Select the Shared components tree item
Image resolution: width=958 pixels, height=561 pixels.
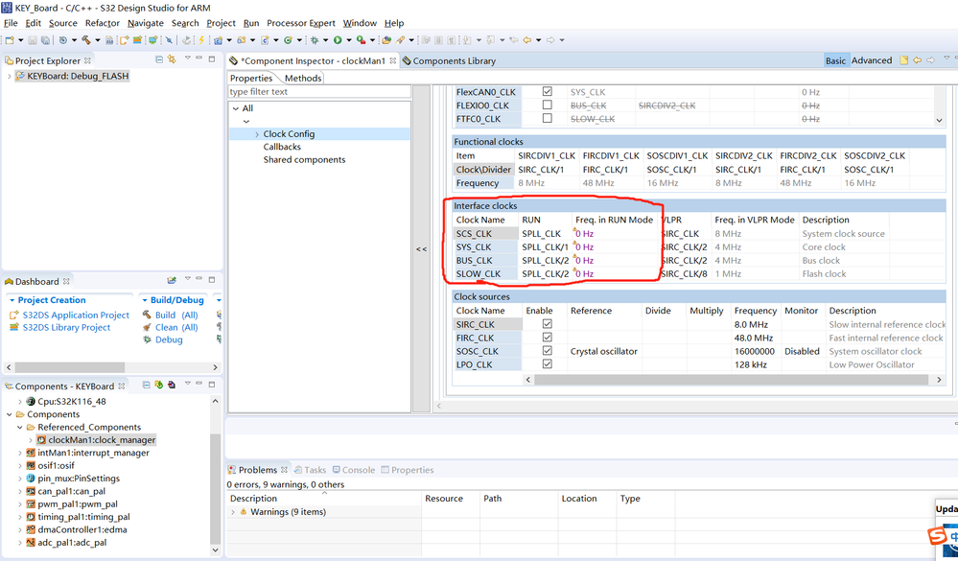[x=304, y=159]
